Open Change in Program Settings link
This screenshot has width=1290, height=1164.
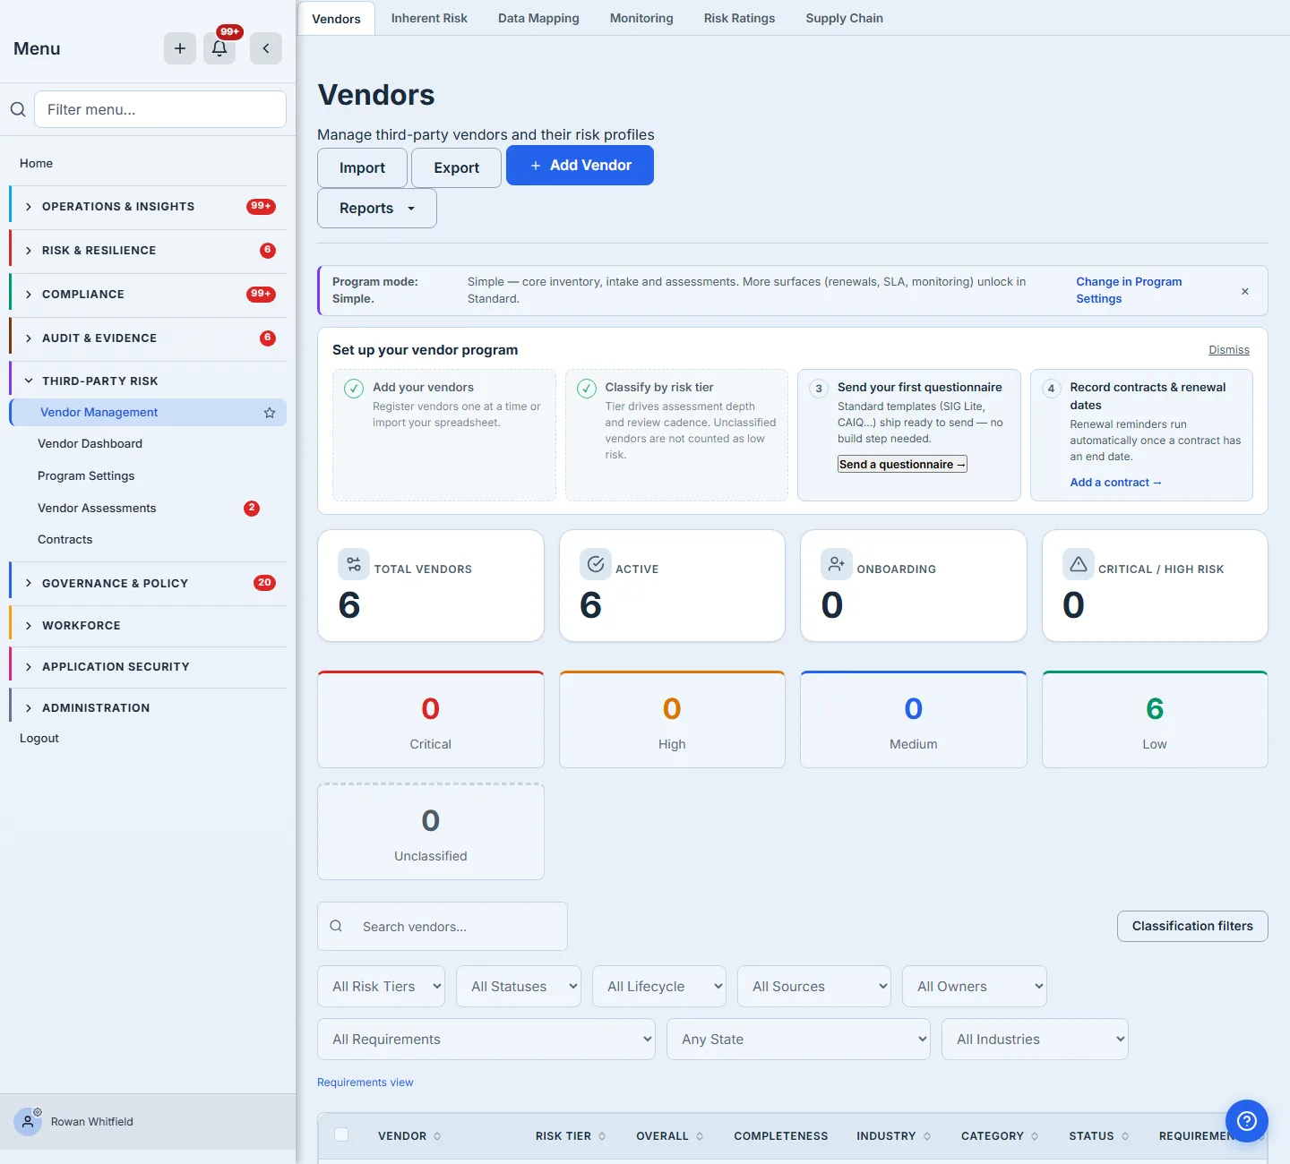tap(1129, 290)
